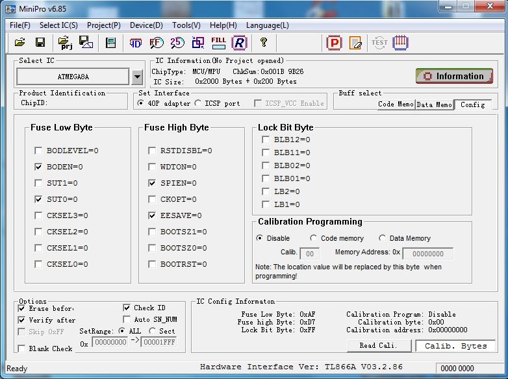Screen dimensions: 508x379
Task: Click the Memory Address 00000000 field
Action: [427, 254]
